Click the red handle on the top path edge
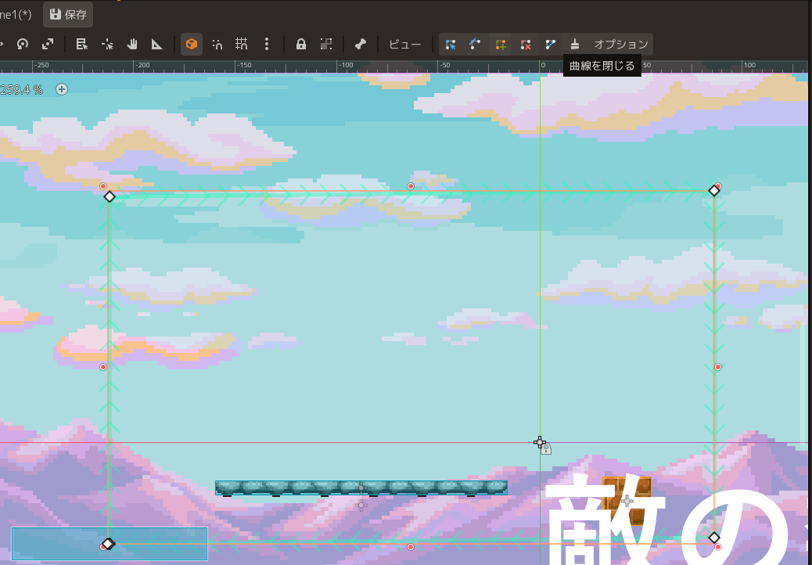The height and width of the screenshot is (565, 812). 411,186
